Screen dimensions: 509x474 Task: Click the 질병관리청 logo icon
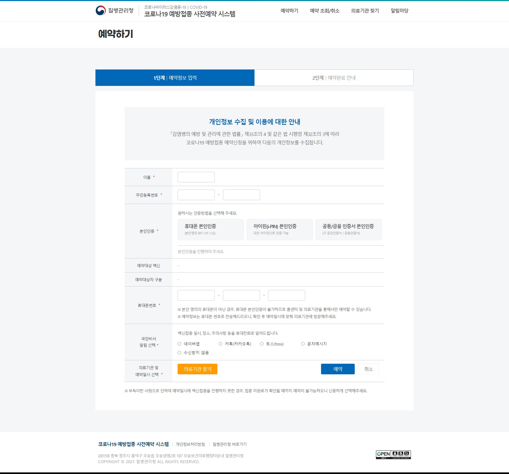point(101,11)
